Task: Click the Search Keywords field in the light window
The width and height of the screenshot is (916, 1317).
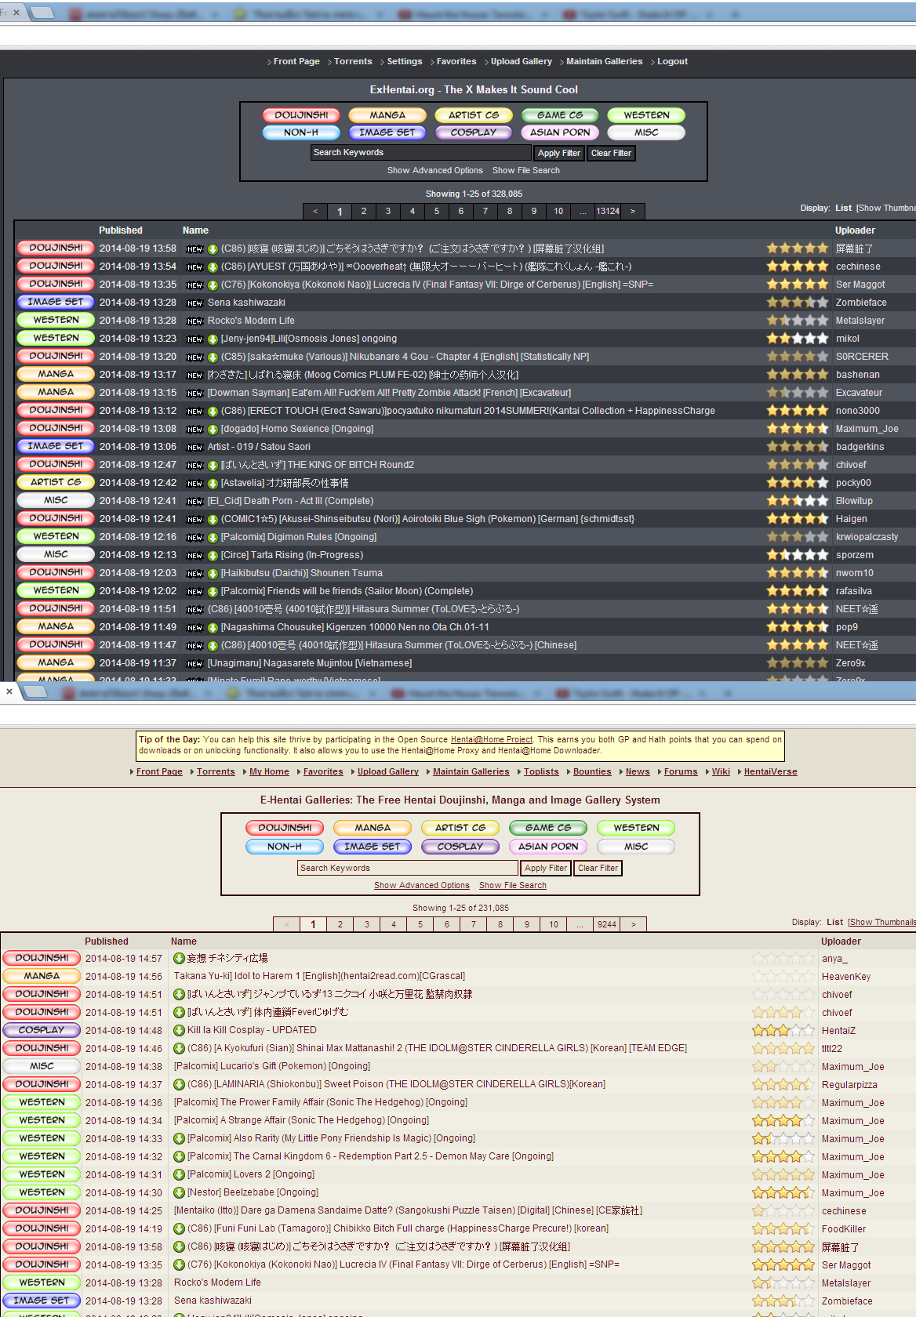Action: (x=408, y=868)
